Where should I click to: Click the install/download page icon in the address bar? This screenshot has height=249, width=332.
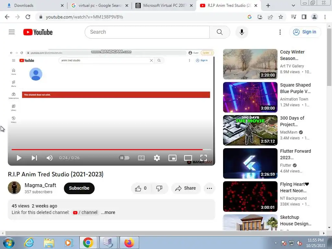point(260,17)
